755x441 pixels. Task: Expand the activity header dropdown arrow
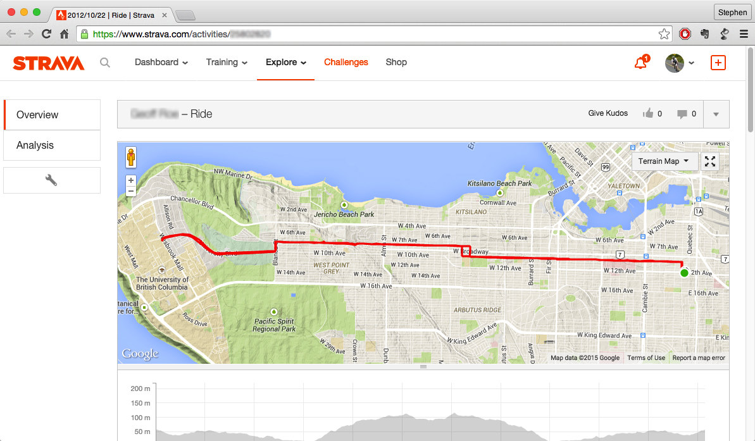click(x=716, y=115)
